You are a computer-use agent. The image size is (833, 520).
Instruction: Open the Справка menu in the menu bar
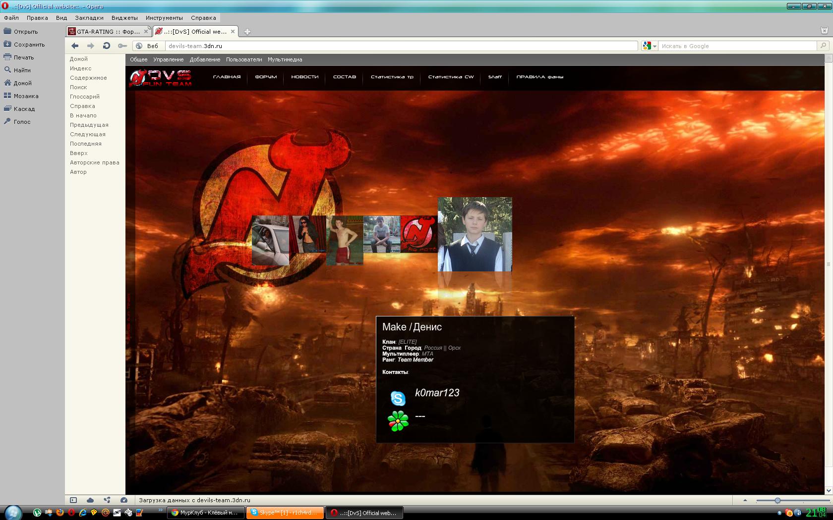[203, 17]
